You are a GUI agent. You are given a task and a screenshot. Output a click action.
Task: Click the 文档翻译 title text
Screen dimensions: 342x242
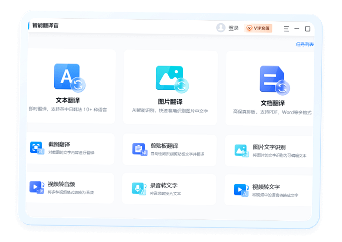pos(273,103)
